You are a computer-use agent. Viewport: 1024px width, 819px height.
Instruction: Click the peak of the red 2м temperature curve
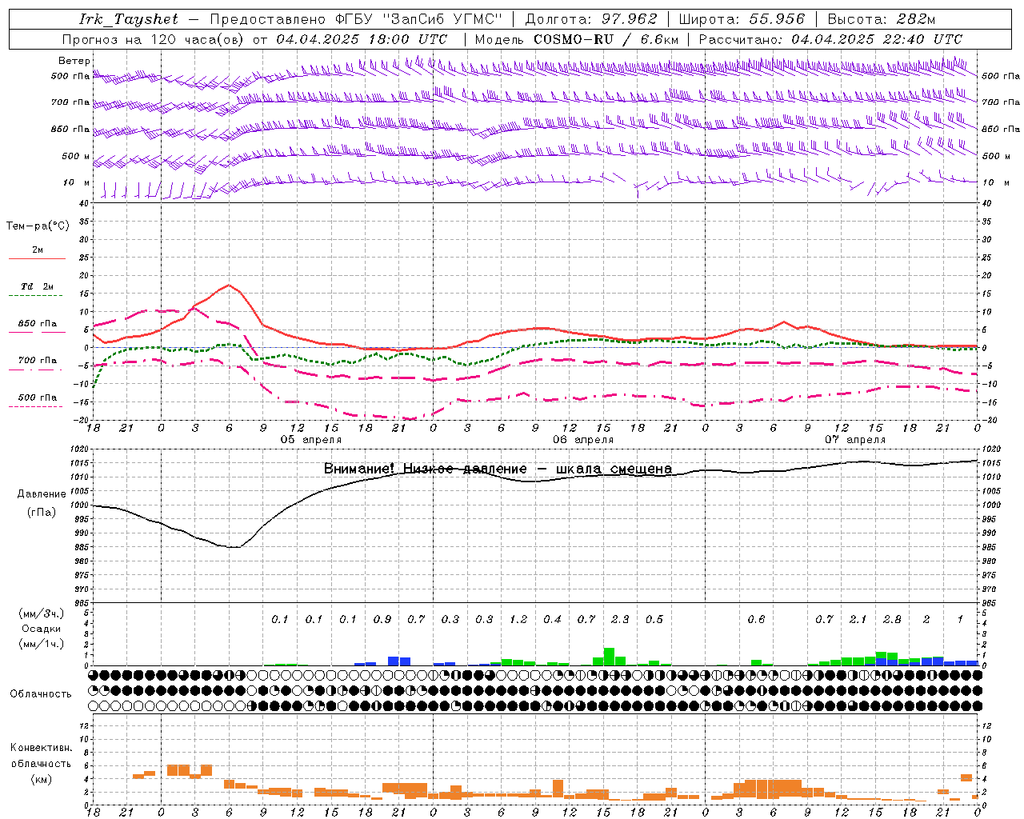point(230,285)
